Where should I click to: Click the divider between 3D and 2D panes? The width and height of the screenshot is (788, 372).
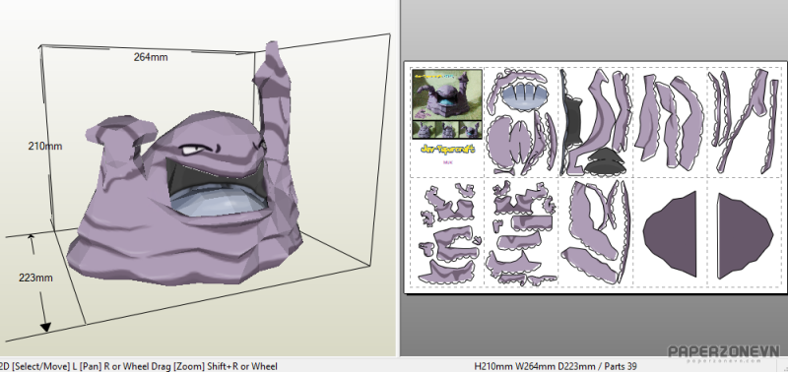coord(400,178)
